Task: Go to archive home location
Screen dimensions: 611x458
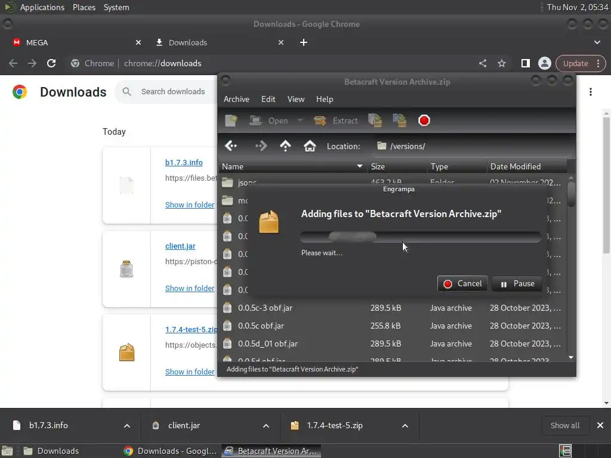Action: pos(310,146)
